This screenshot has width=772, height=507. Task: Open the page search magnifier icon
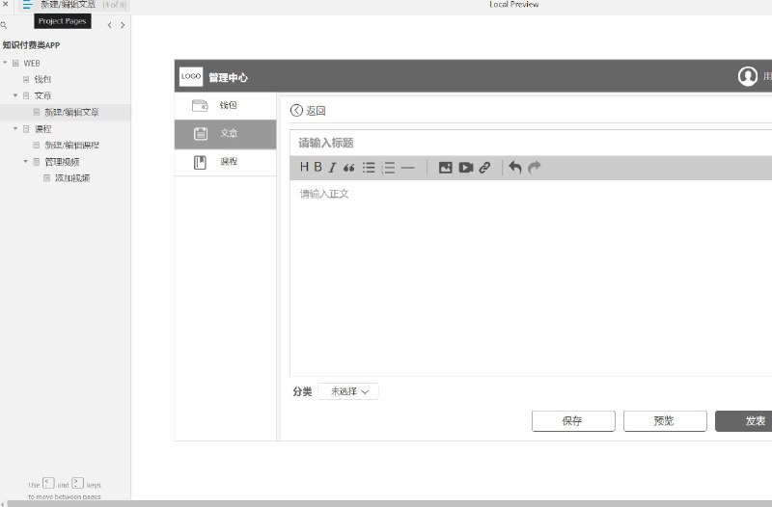coord(4,25)
